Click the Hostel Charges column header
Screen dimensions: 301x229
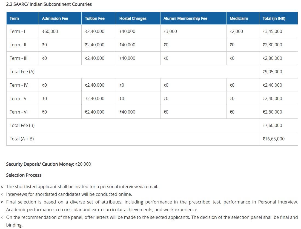(133, 18)
